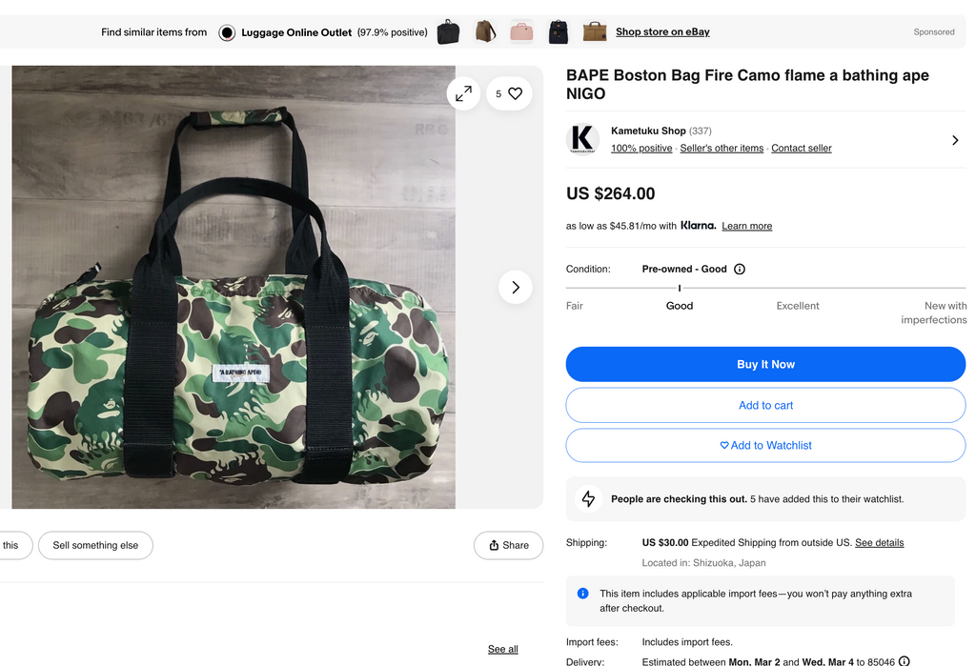This screenshot has width=976, height=666.
Task: Click Shop store on eBay link
Action: click(x=662, y=32)
